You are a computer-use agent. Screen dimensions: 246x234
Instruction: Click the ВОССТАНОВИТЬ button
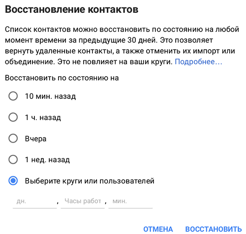click(214, 229)
